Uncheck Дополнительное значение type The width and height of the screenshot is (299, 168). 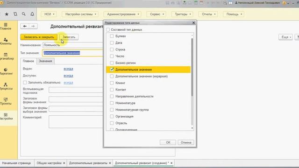112,70
